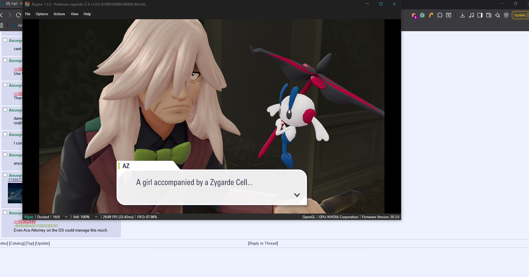Advance the AZ dialogue with the down chevron

[297, 195]
